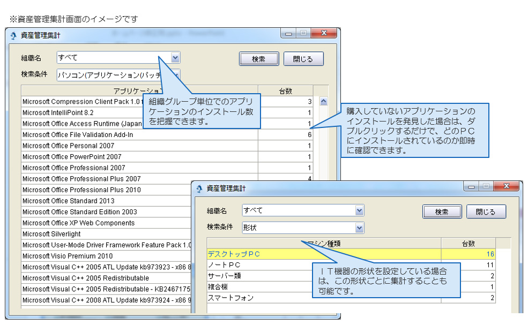Close the rear 資産管理集計 window with the X
528x333 pixels.
click(324, 33)
